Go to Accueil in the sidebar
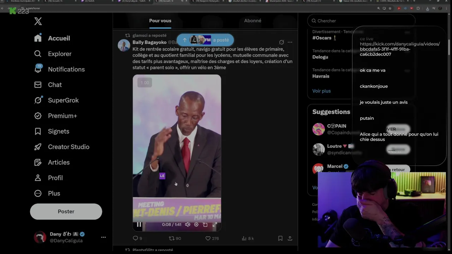 click(52, 38)
